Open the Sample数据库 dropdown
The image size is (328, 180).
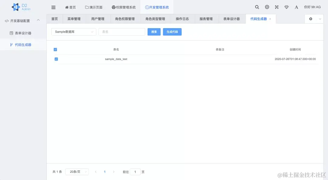click(x=73, y=32)
